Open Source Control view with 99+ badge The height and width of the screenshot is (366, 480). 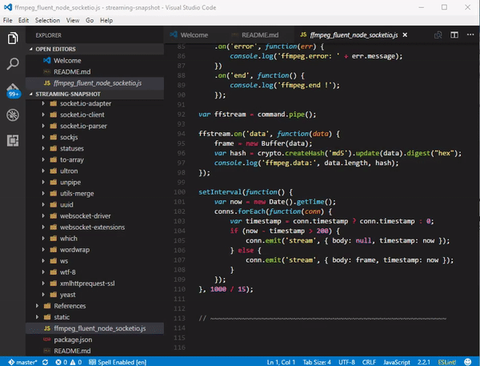[x=13, y=90]
